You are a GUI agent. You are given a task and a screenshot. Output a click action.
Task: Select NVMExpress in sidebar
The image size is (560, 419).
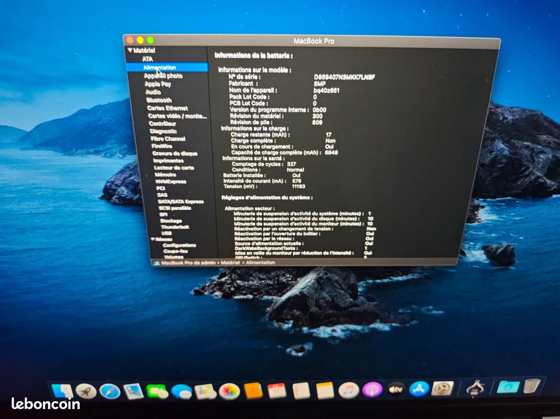(171, 181)
